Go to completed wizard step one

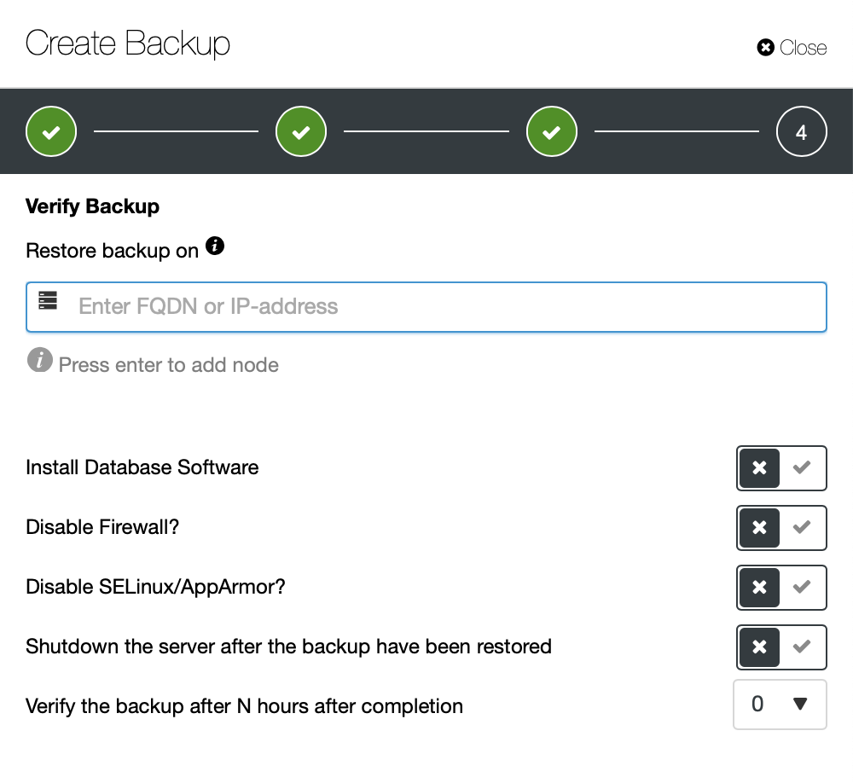(51, 131)
